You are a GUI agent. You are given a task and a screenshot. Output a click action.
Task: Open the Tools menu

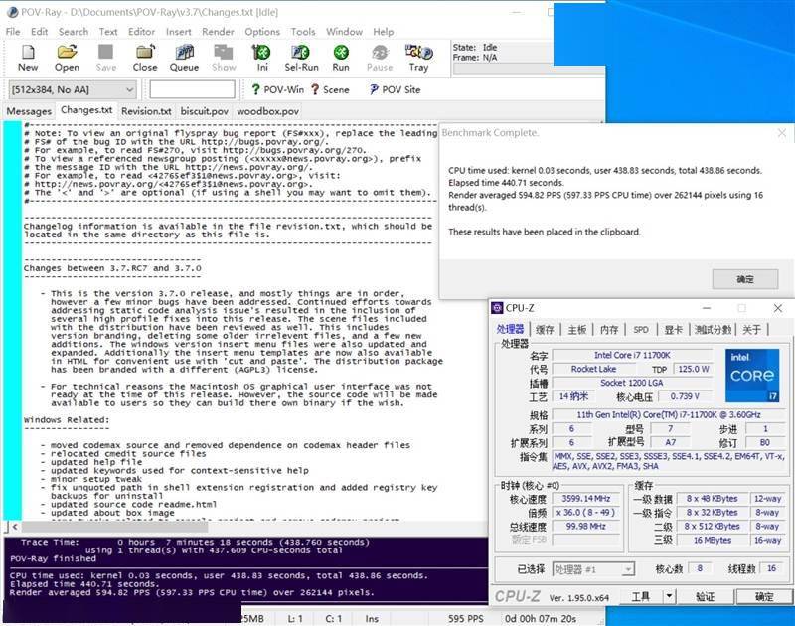tap(303, 32)
